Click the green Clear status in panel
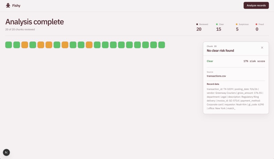This screenshot has height=159, width=274. coord(210,61)
